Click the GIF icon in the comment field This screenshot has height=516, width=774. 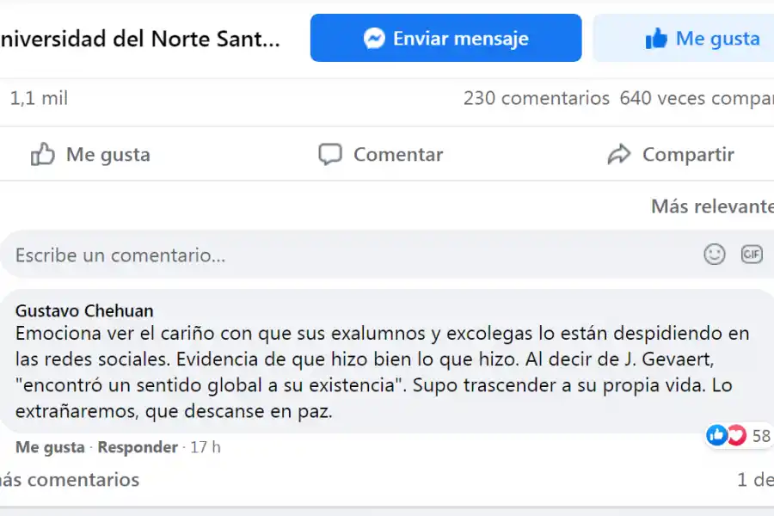click(752, 255)
